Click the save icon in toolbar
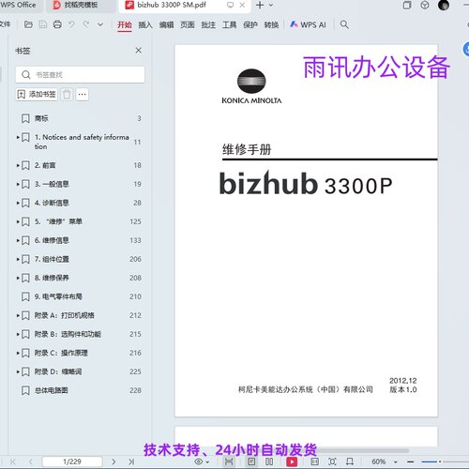This screenshot has height=469, width=469. point(43,24)
